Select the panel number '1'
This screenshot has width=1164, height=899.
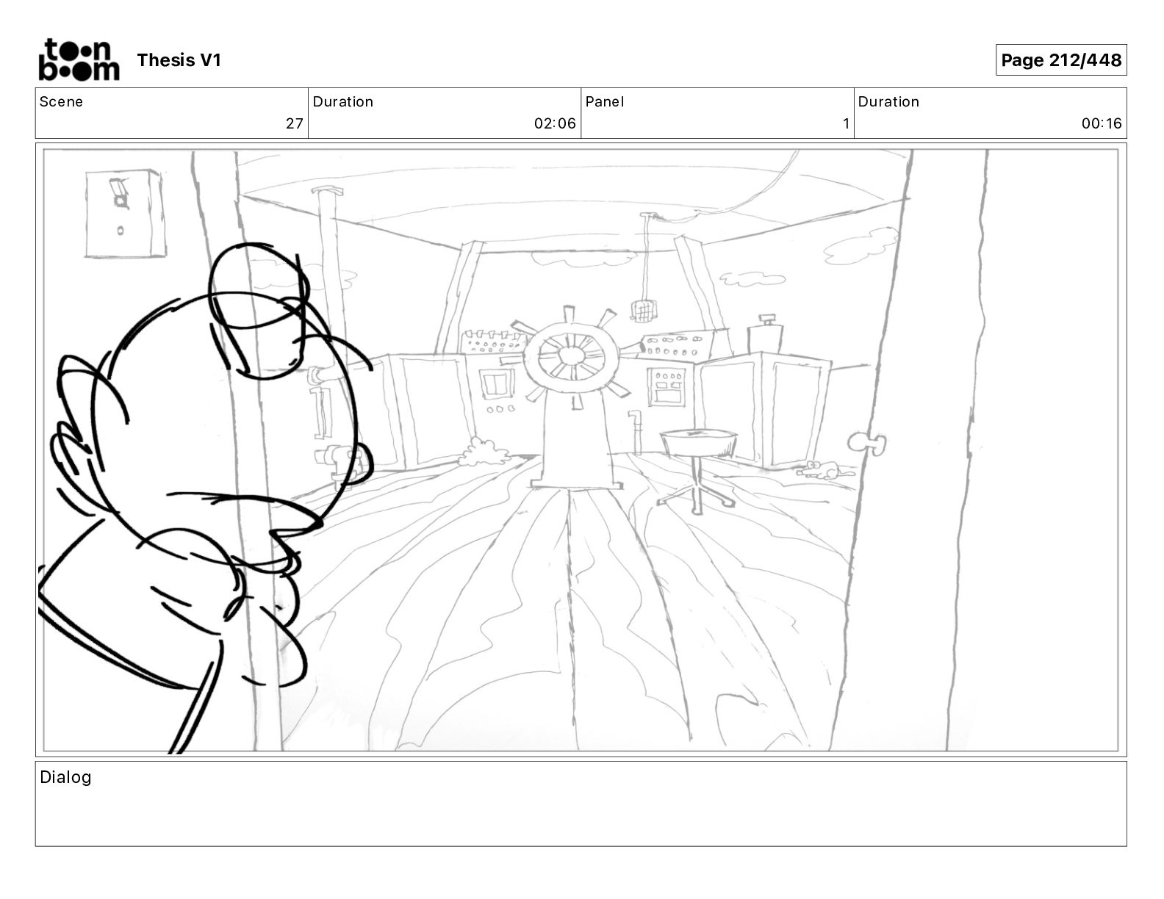846,123
